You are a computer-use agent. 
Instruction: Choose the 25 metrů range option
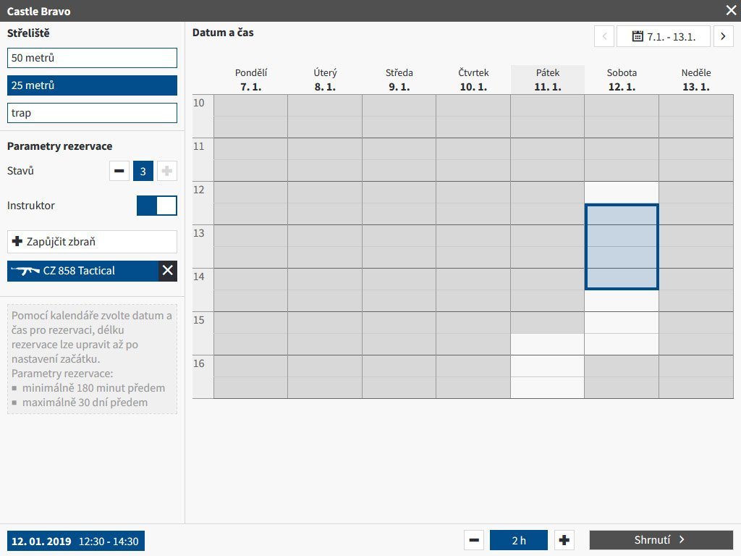[x=92, y=85]
